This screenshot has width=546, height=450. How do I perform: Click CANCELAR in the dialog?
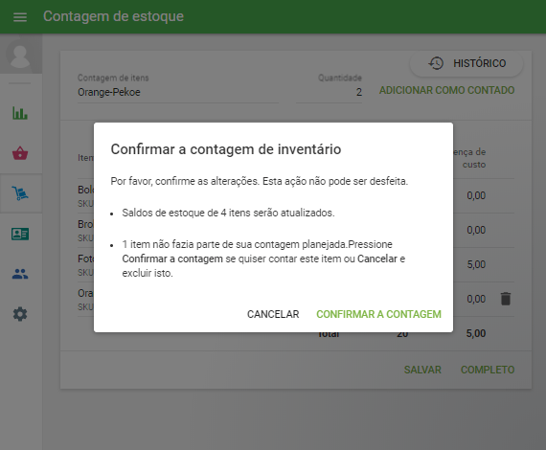pos(273,314)
